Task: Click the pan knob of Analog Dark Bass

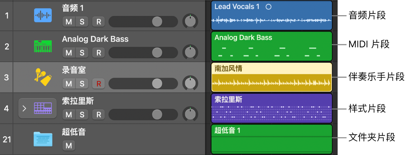Action: pos(190,52)
